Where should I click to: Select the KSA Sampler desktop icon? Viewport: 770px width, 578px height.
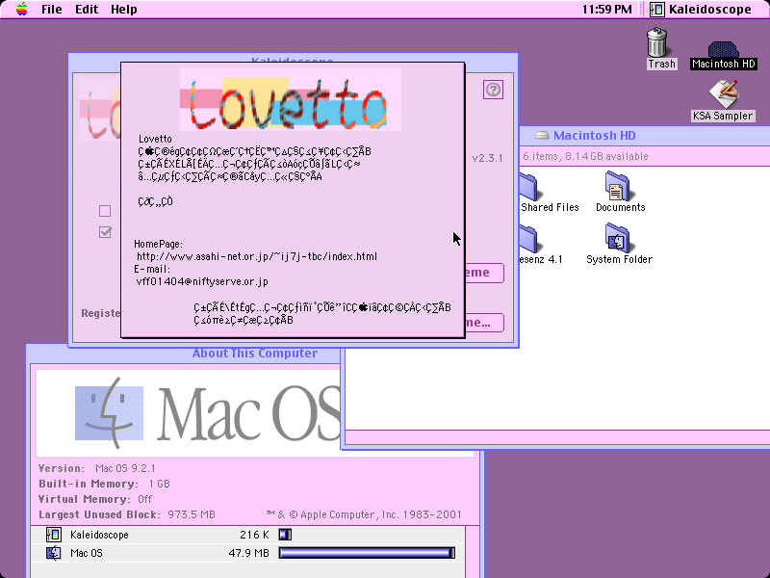(723, 101)
